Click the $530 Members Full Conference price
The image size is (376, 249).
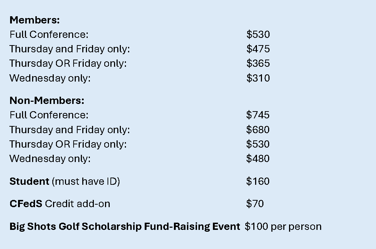tap(258, 35)
